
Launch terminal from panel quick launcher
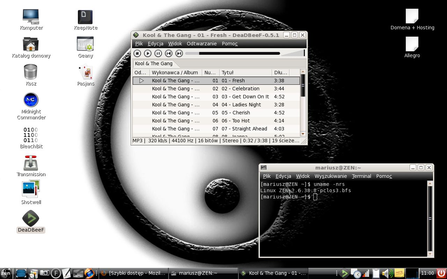pos(78,273)
